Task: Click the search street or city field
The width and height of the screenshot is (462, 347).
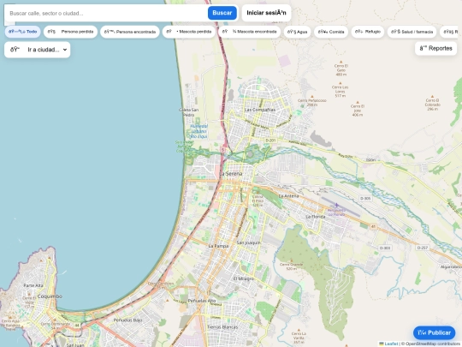Action: 106,13
